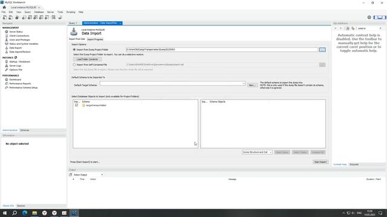Screen dimensions: 387x217
Task: Create a new SQL tab toolbar icon
Action: (5, 17)
